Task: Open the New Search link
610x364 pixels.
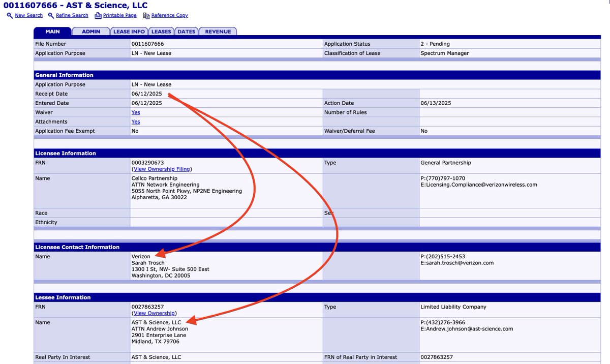Action: (29, 15)
